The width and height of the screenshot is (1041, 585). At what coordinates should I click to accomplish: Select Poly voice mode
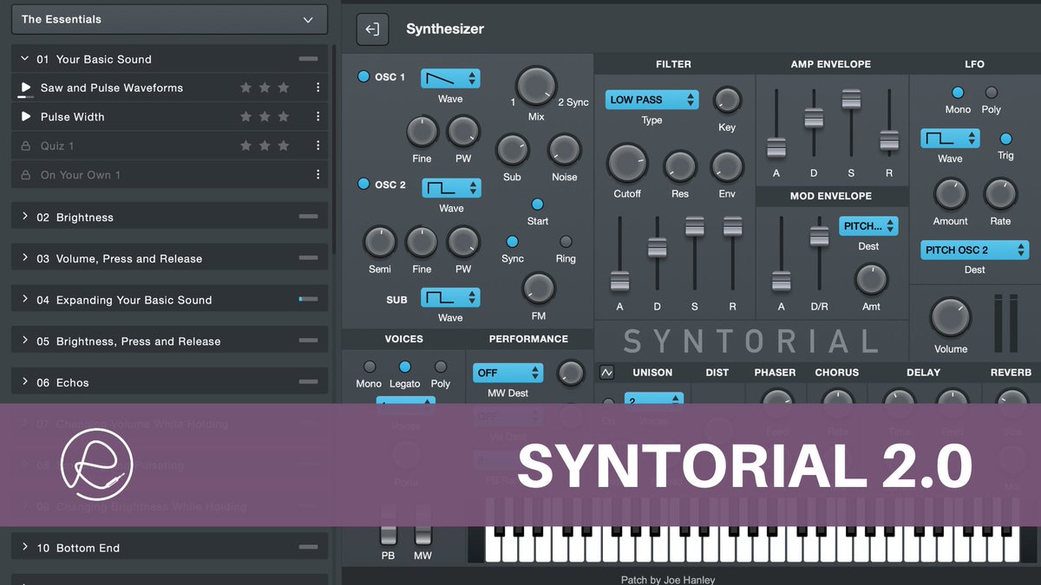tap(441, 367)
